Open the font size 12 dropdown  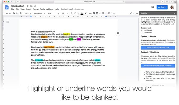point(65,13)
